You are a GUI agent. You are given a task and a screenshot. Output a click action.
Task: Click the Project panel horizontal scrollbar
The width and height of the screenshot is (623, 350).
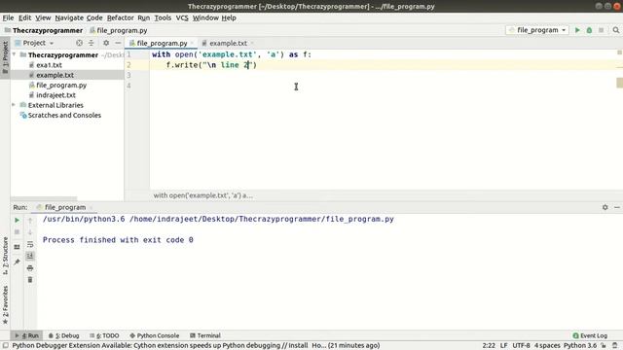coord(44,198)
